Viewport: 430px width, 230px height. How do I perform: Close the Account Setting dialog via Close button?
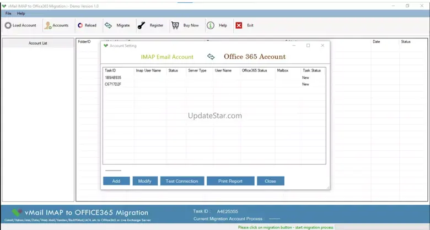click(270, 181)
